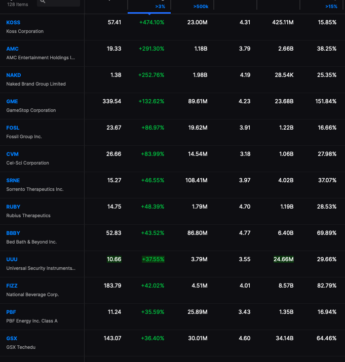Select the Sorrento Therapeutics Inc. name
Image resolution: width=345 pixels, height=362 pixels.
point(35,189)
